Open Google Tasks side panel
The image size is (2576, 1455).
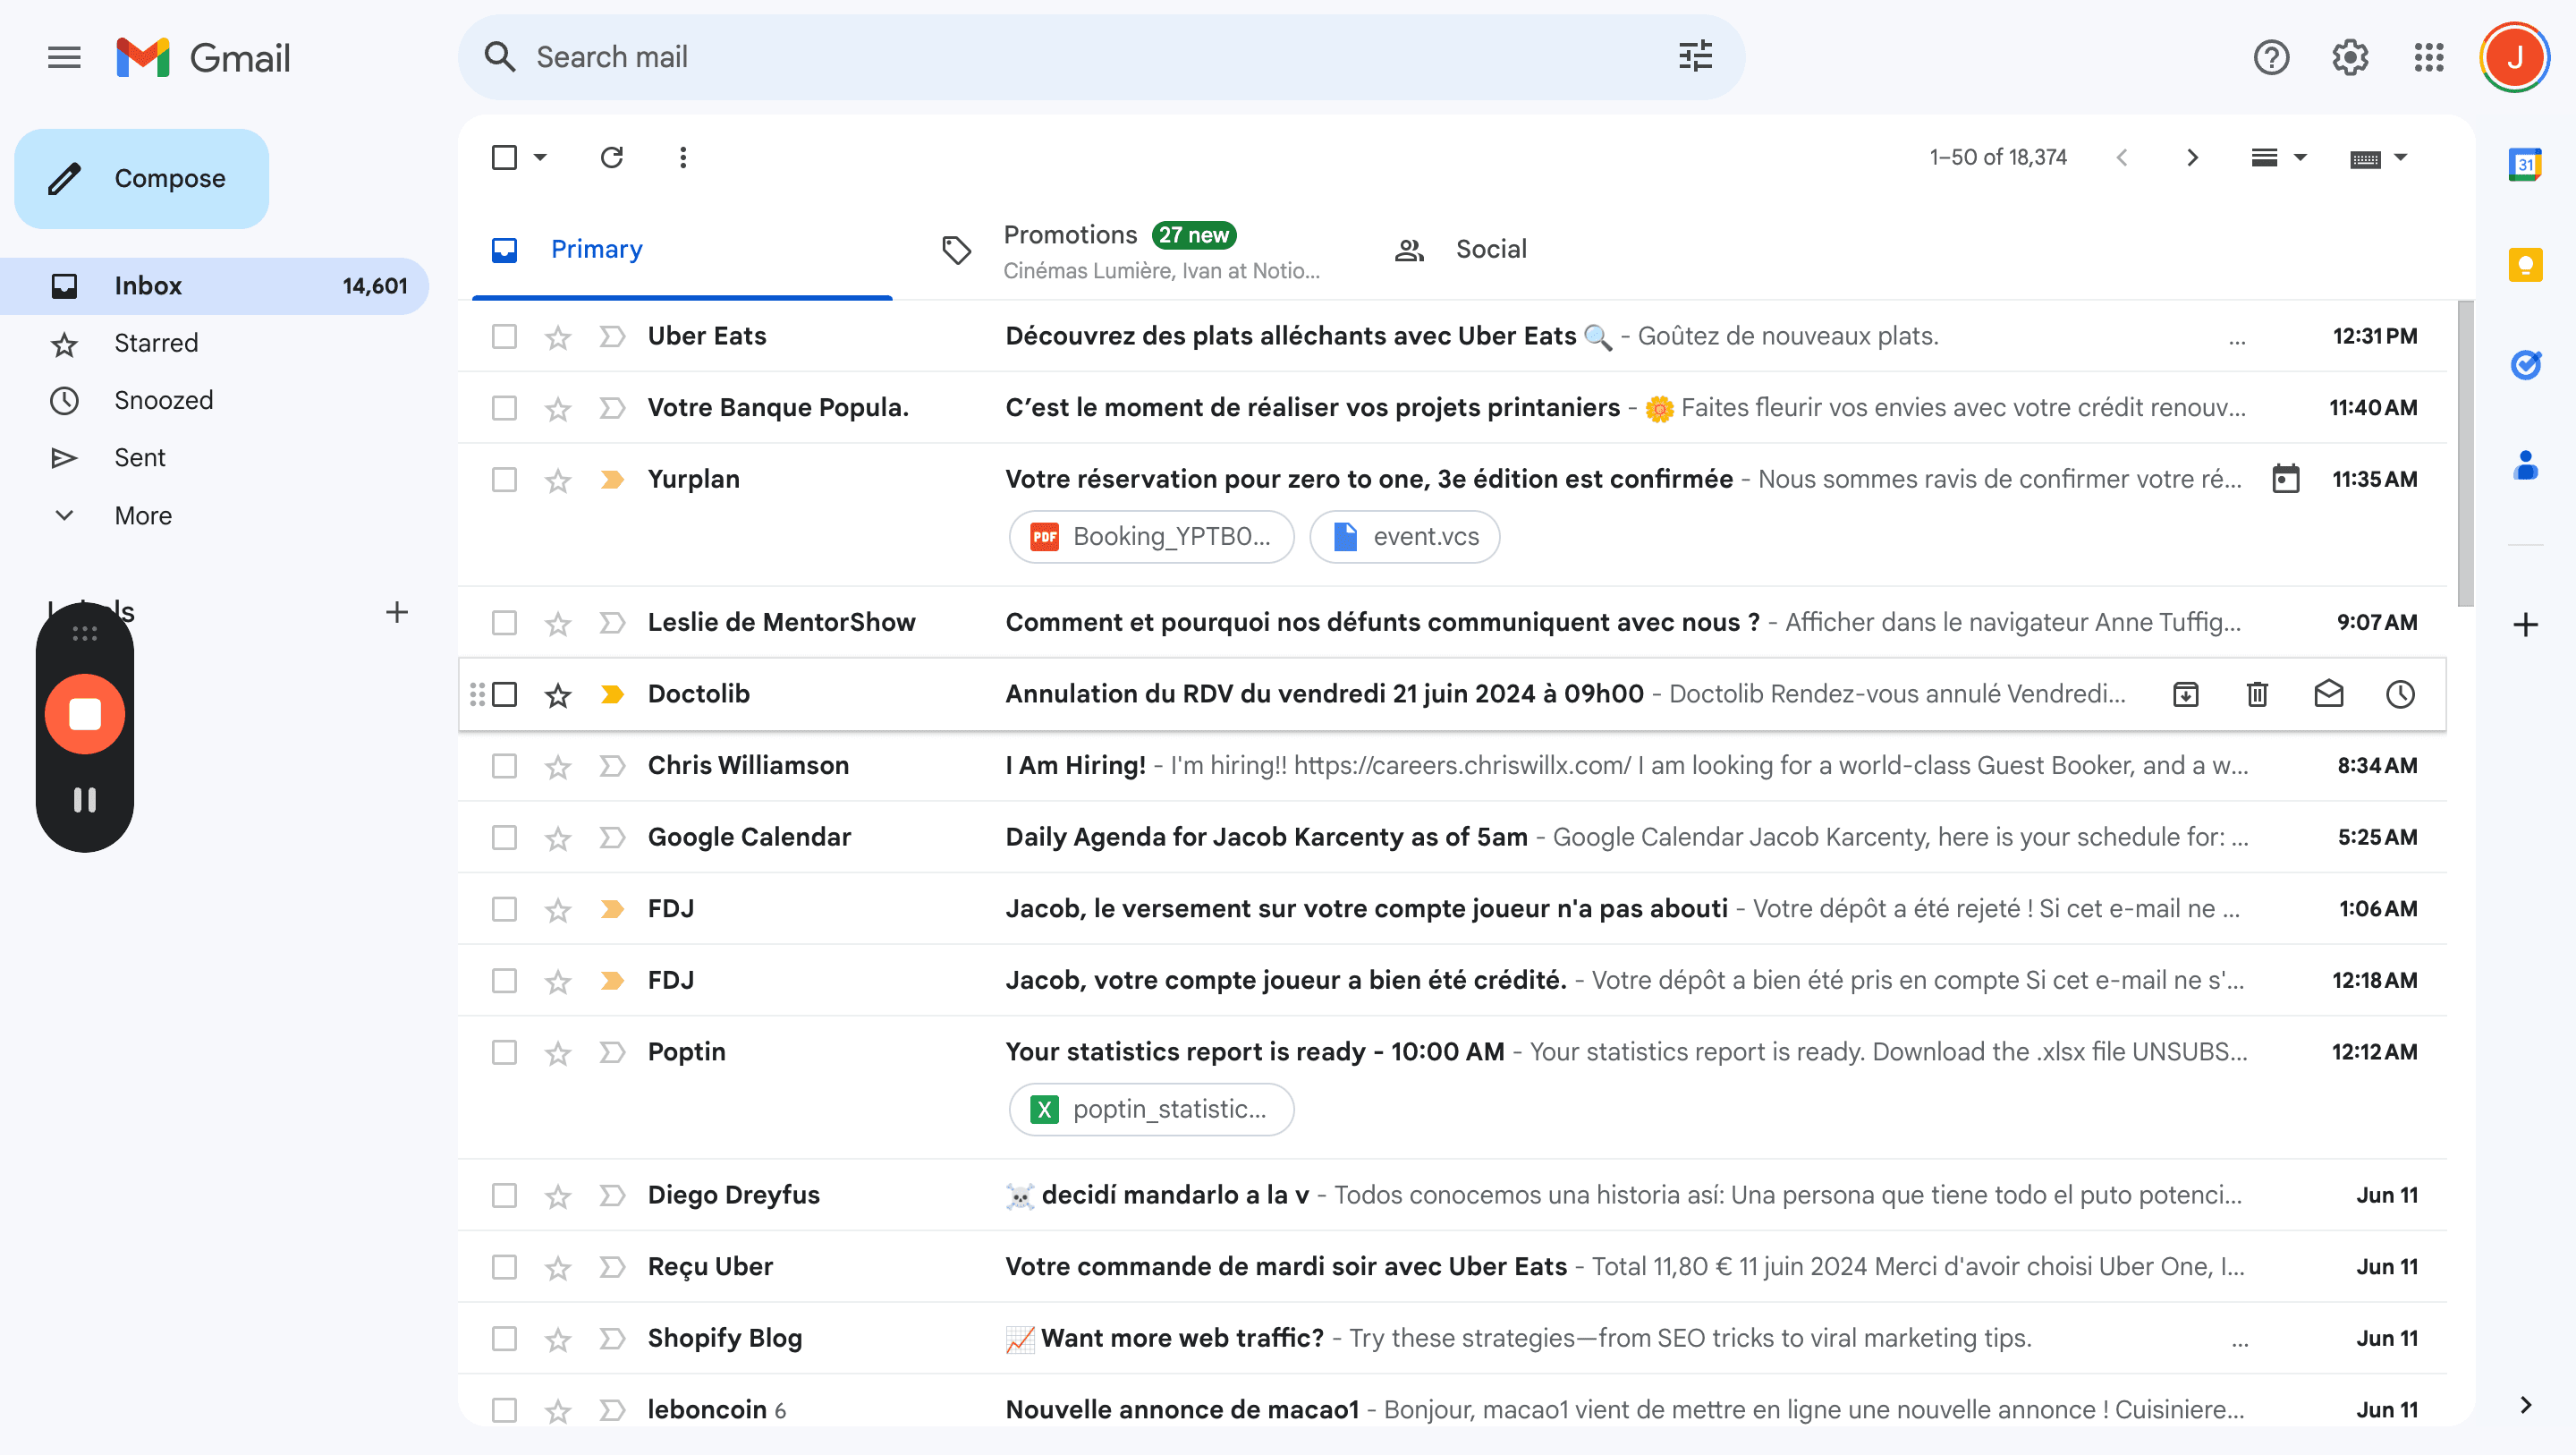pos(2525,364)
